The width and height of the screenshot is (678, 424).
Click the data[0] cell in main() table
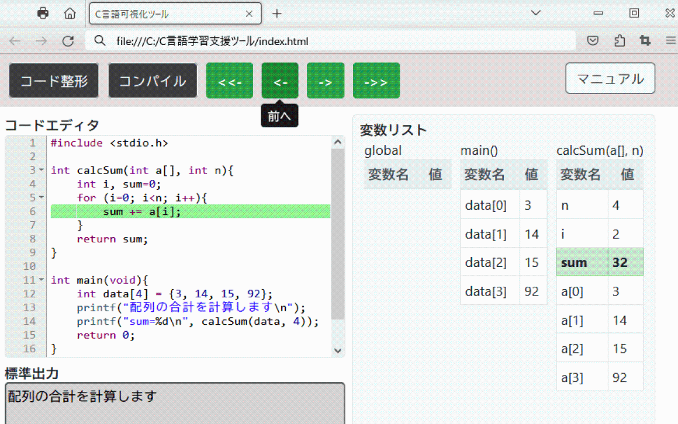[x=490, y=205]
